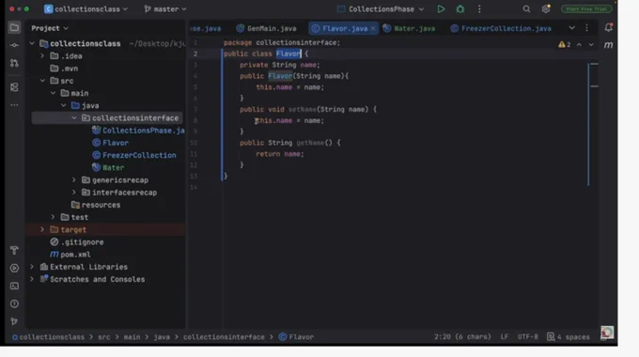Select Water in project tree
Screen dimensions: 639x357
(108, 167)
